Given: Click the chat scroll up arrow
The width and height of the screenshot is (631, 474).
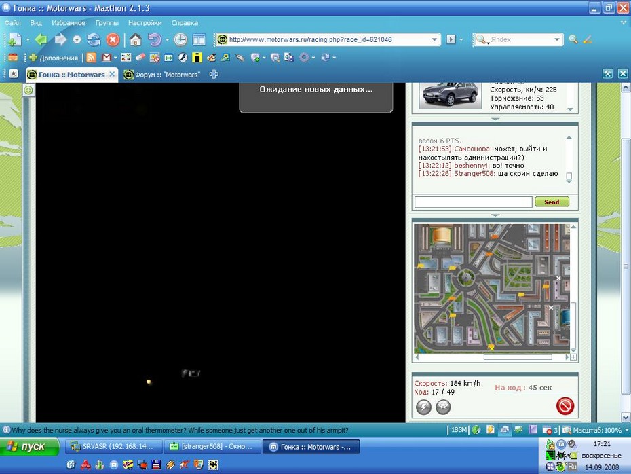Looking at the screenshot, I should tap(569, 138).
